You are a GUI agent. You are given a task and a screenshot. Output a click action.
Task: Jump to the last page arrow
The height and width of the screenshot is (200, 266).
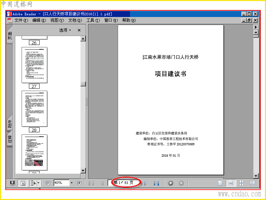(x=156, y=183)
